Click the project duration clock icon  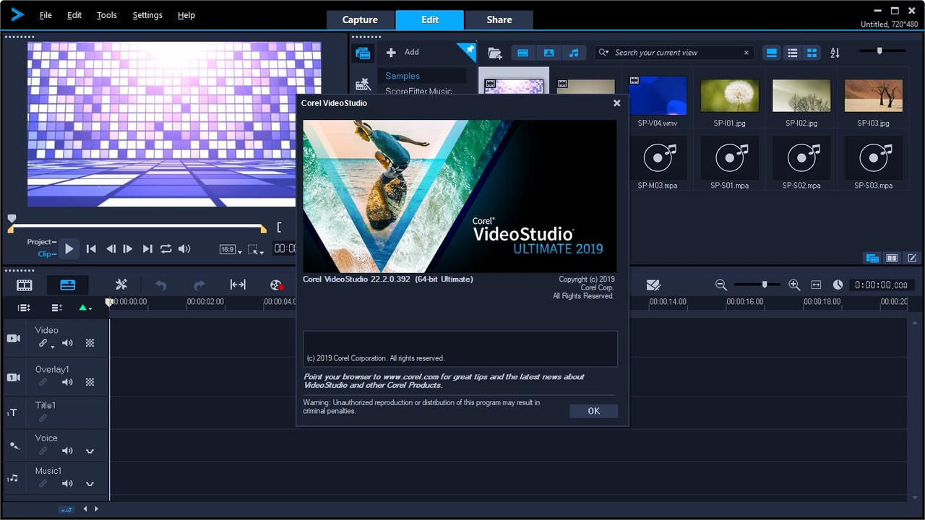[838, 285]
